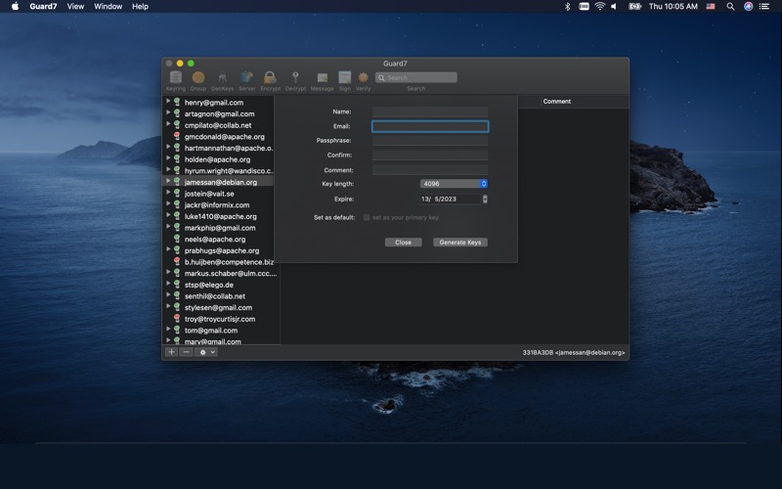Click the Generate Keys button

click(459, 242)
